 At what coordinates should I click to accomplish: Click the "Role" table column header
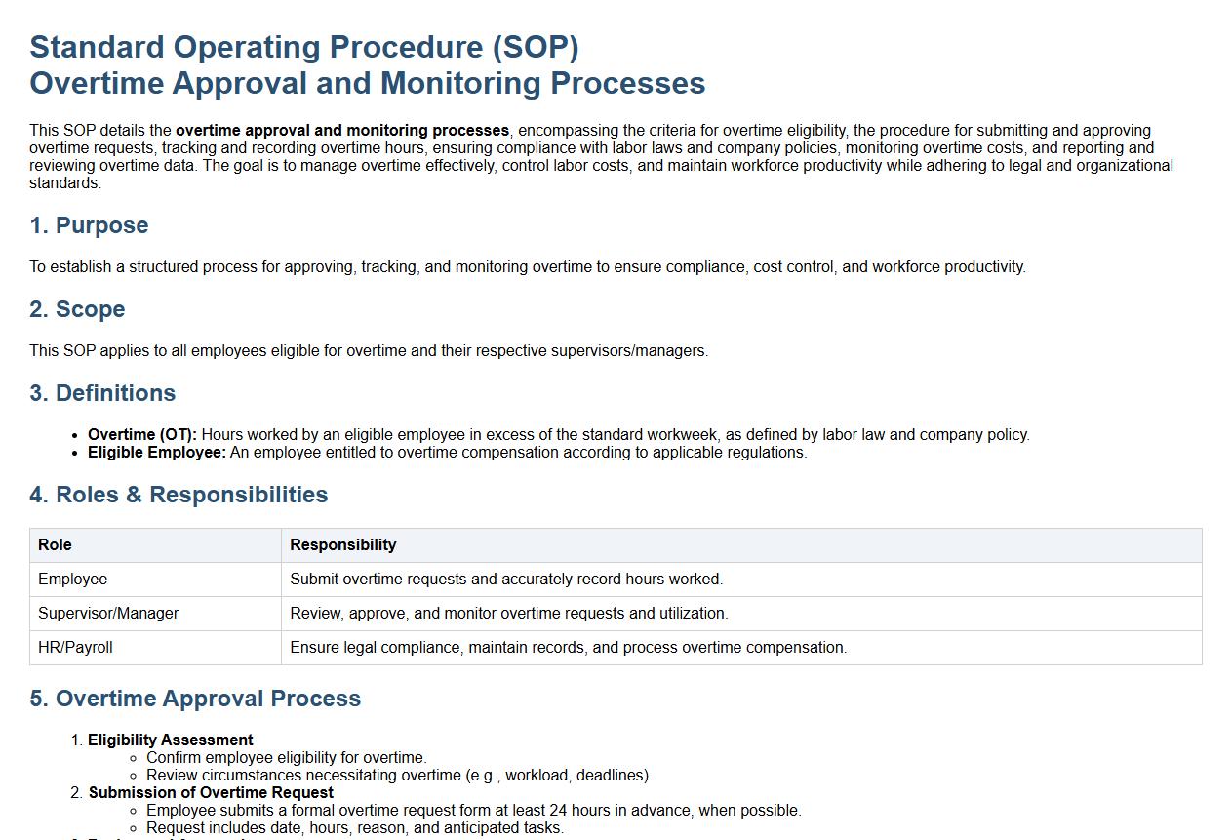point(55,545)
